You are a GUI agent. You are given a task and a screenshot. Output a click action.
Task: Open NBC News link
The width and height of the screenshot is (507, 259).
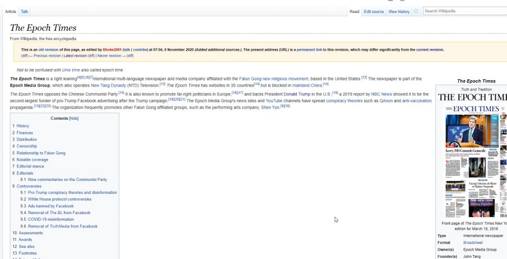381,94
